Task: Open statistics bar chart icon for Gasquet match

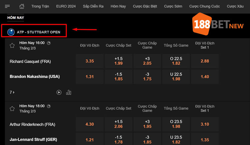Action: [69, 92]
